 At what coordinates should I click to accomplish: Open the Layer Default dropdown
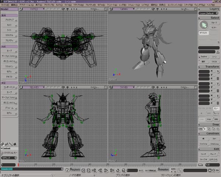click(x=208, y=13)
